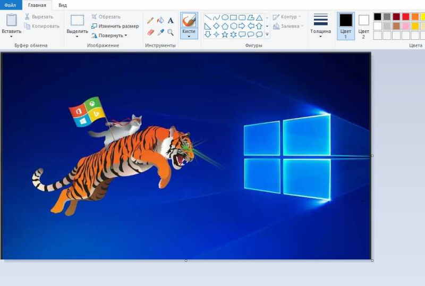Open the Выделить dropdown arrow
Image resolution: width=425 pixels, height=286 pixels.
[x=77, y=37]
